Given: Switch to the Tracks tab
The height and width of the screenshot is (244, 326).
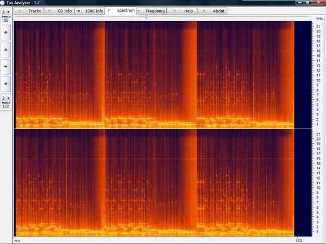Looking at the screenshot, I should click(x=29, y=11).
